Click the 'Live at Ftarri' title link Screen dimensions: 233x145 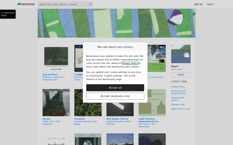[50, 74]
